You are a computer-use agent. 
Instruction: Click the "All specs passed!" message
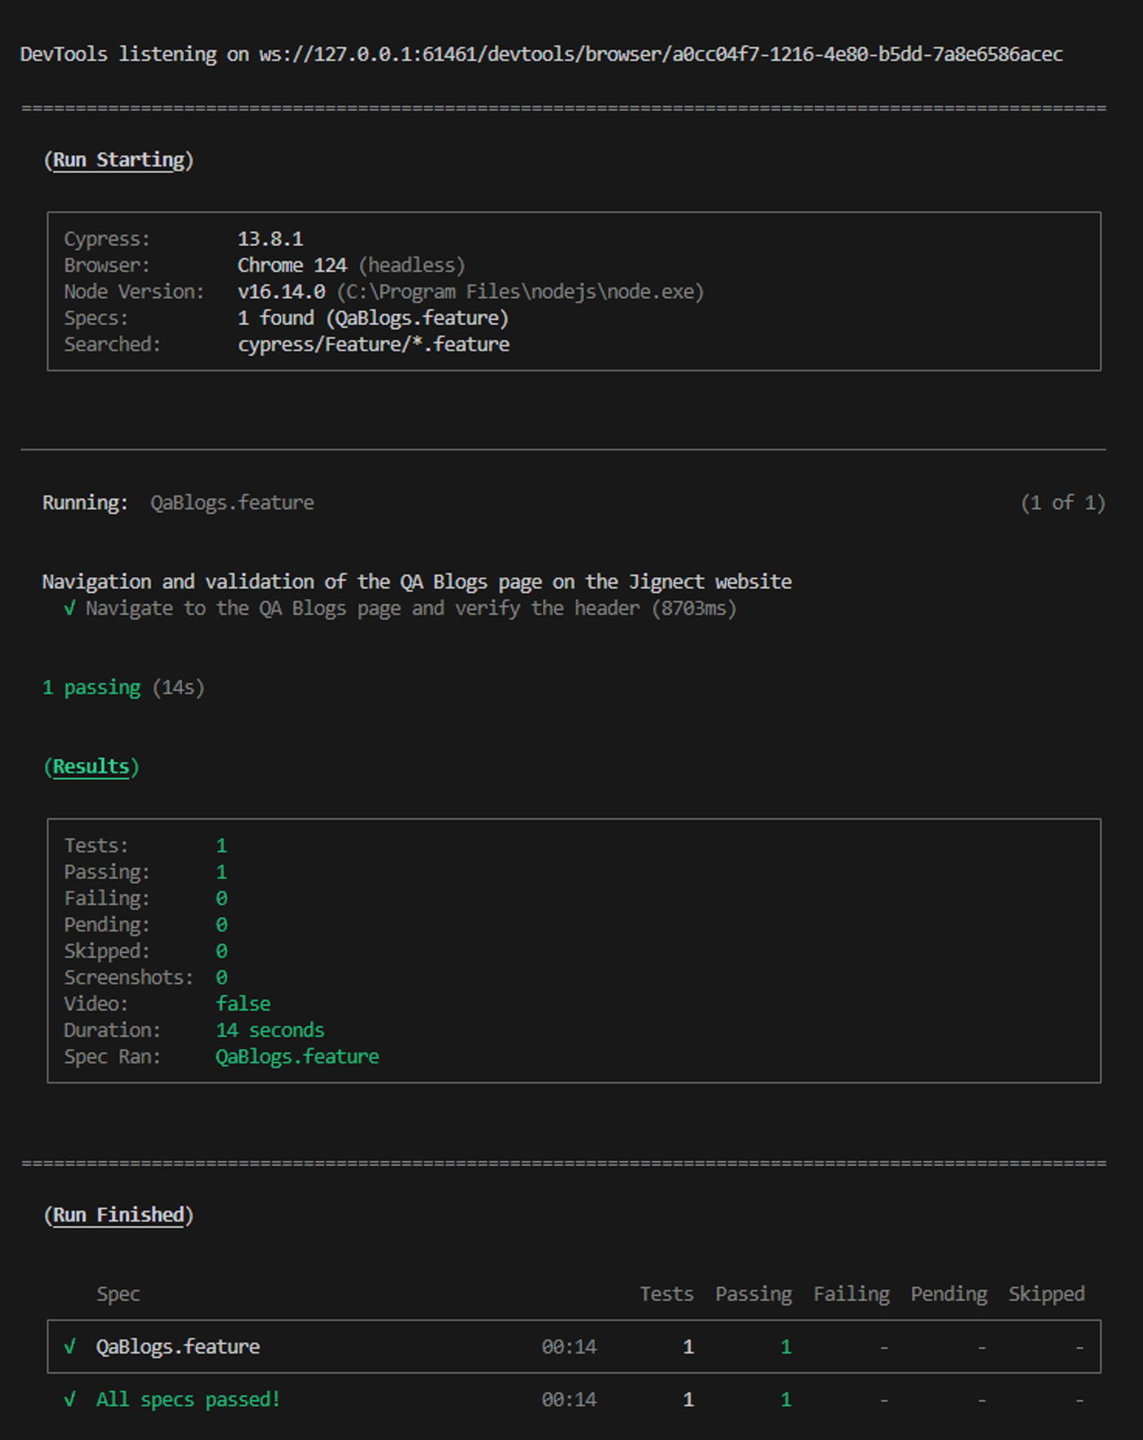click(189, 1400)
